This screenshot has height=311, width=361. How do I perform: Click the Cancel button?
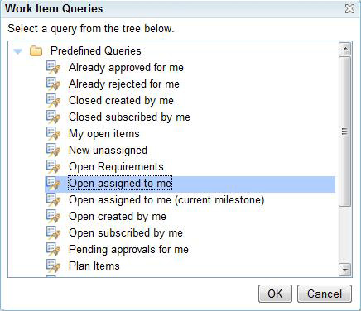[325, 294]
